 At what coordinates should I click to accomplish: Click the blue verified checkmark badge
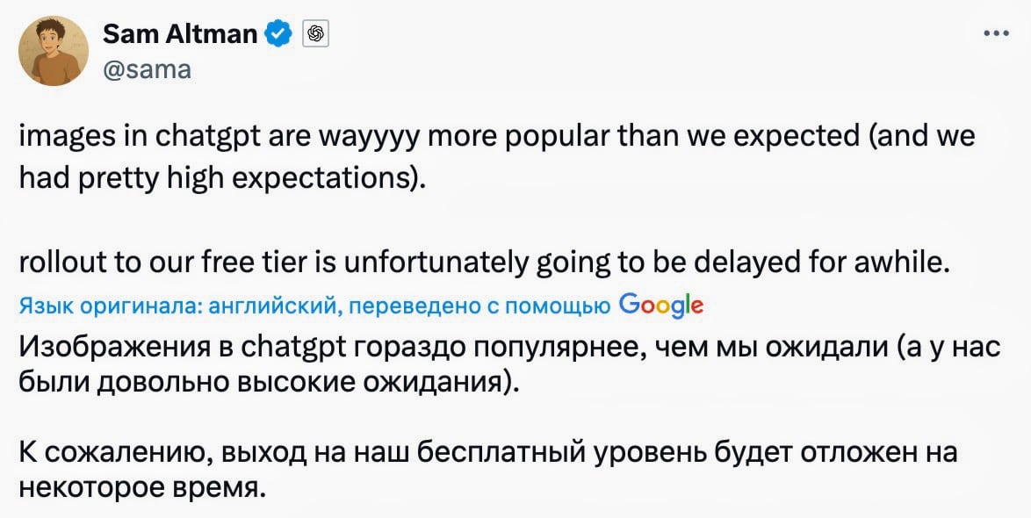279,35
